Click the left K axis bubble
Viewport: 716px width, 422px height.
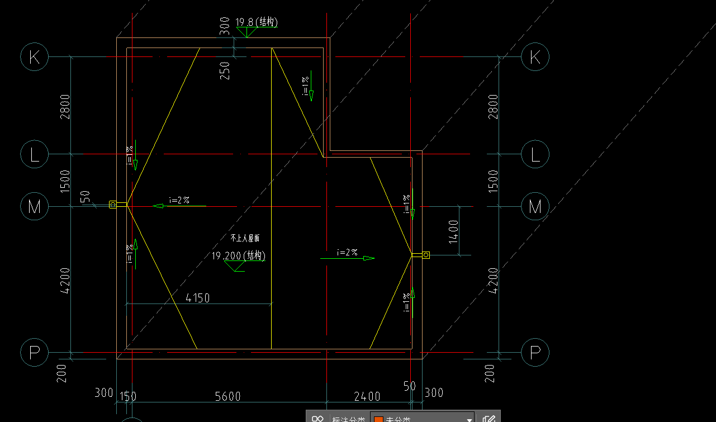click(x=35, y=57)
